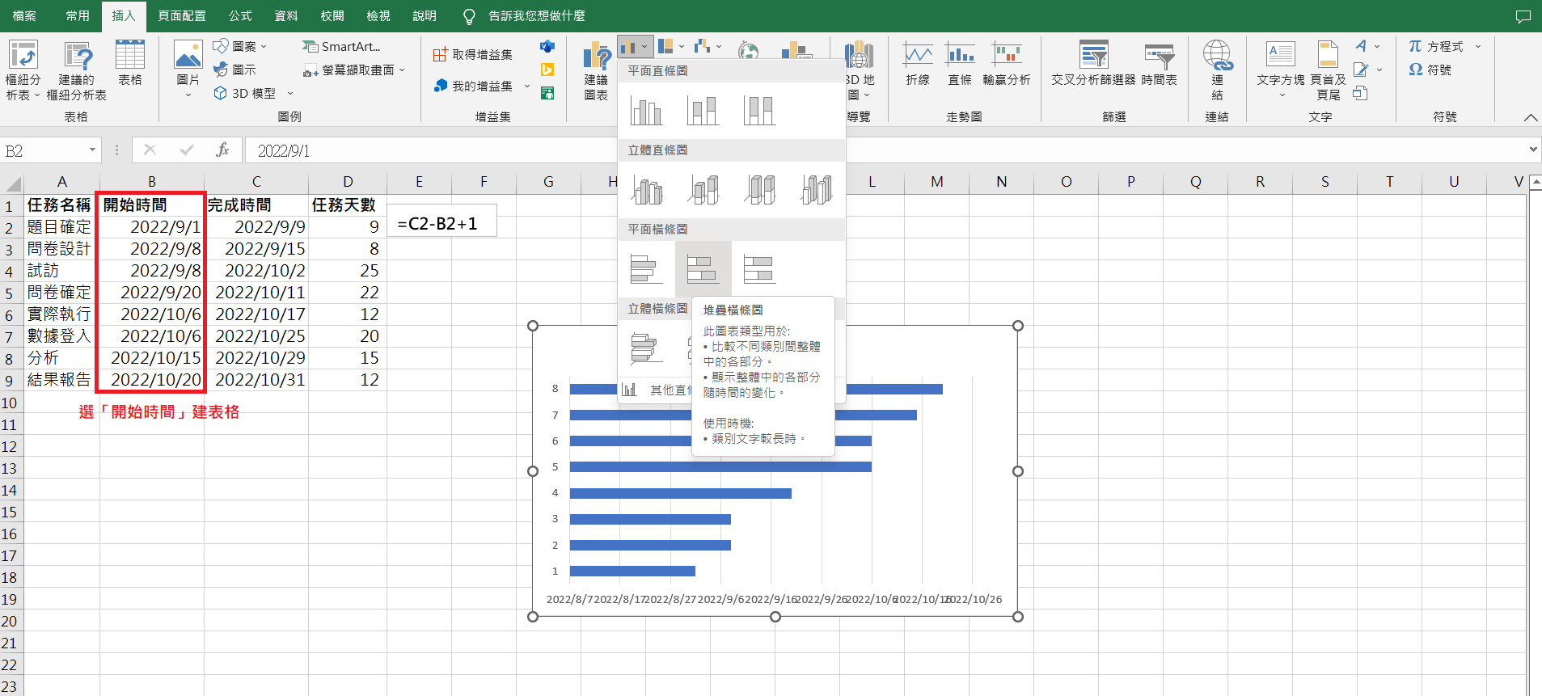Screen dimensions: 1542x696
Task: Collapse the ribbon with the chevron
Action: (x=1531, y=118)
